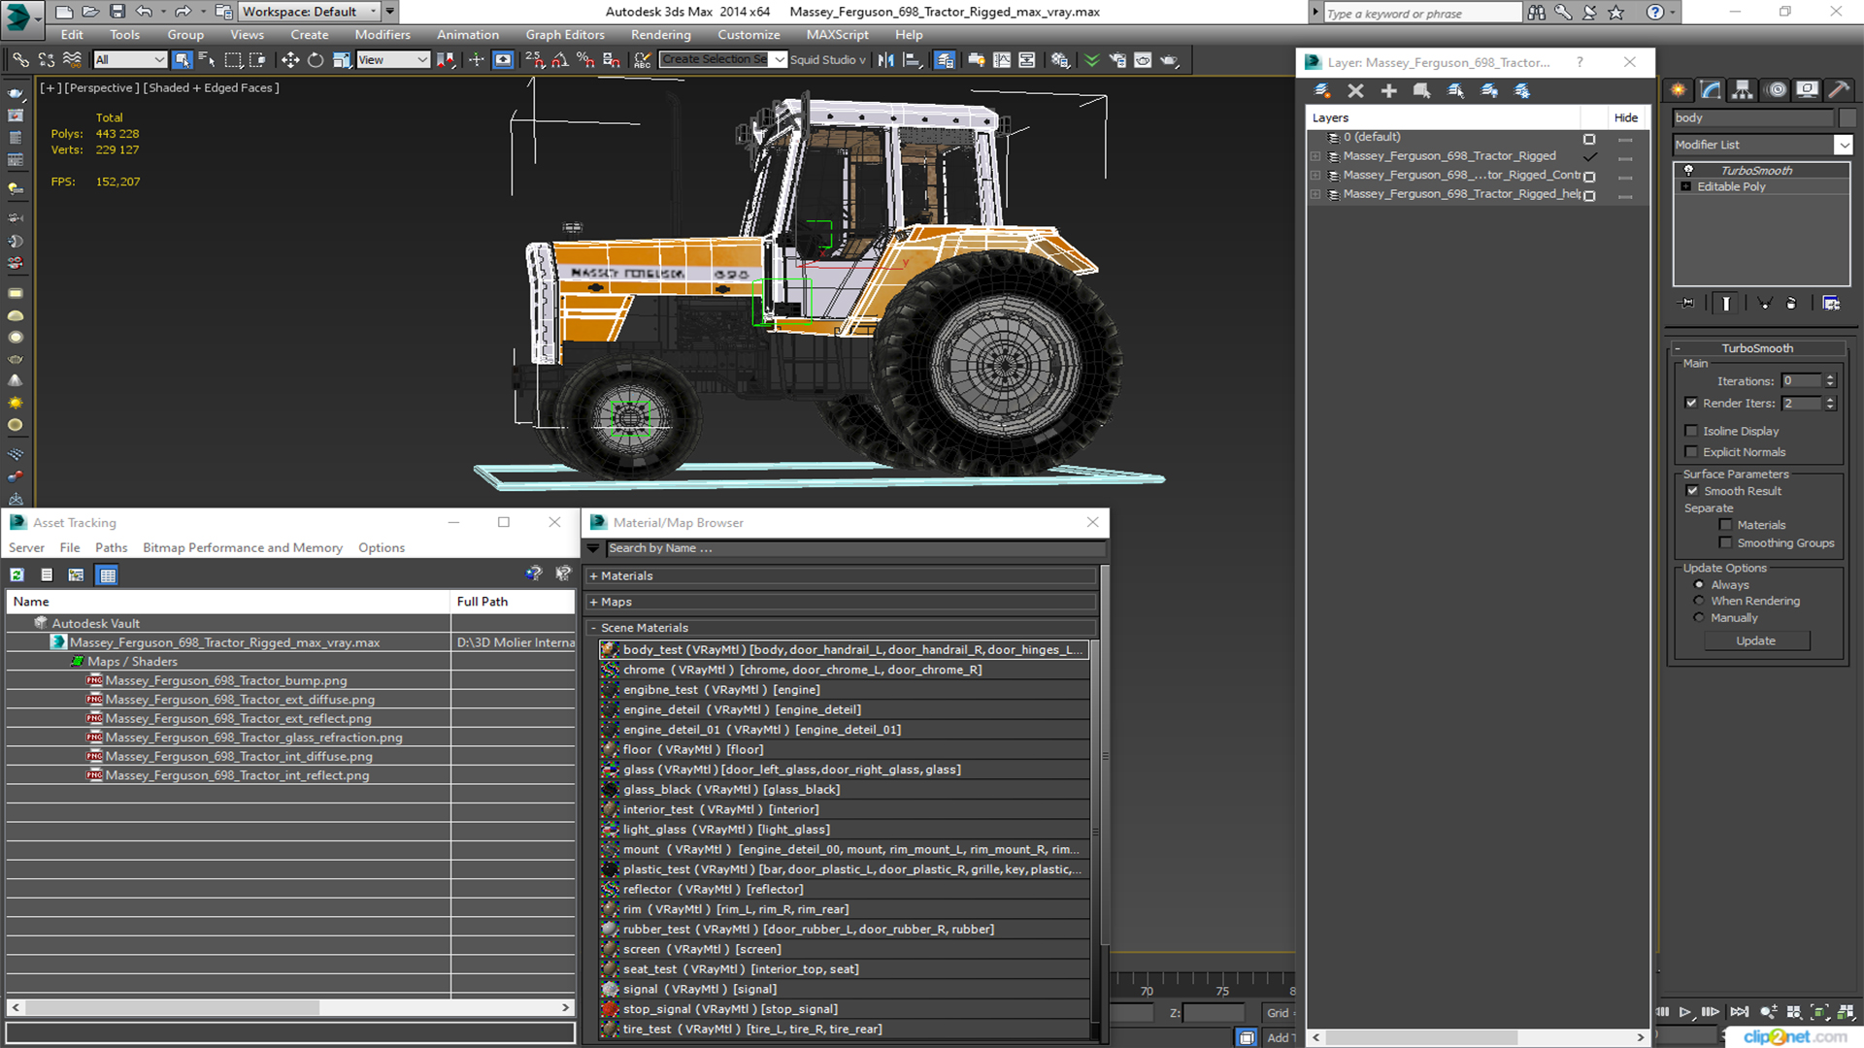Click Configure Modifier Sets icon
Viewport: 1864px width, 1048px height.
[x=1831, y=303]
